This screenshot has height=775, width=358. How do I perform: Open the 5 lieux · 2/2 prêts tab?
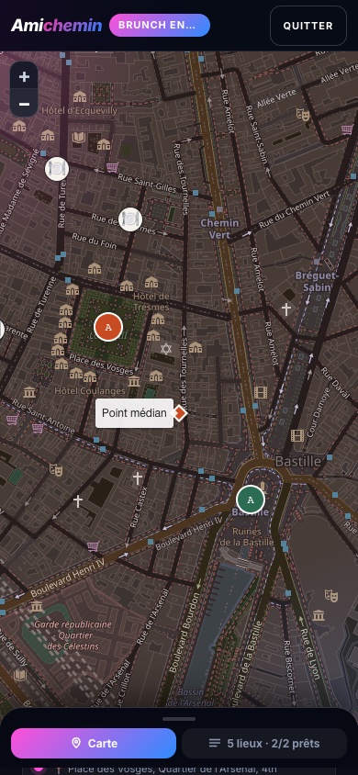[264, 743]
